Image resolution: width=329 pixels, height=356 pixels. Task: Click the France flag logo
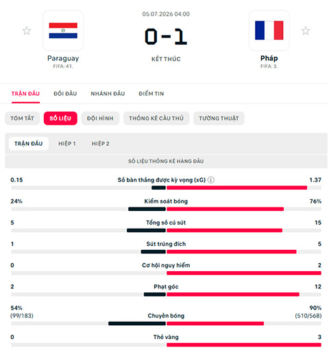(269, 30)
